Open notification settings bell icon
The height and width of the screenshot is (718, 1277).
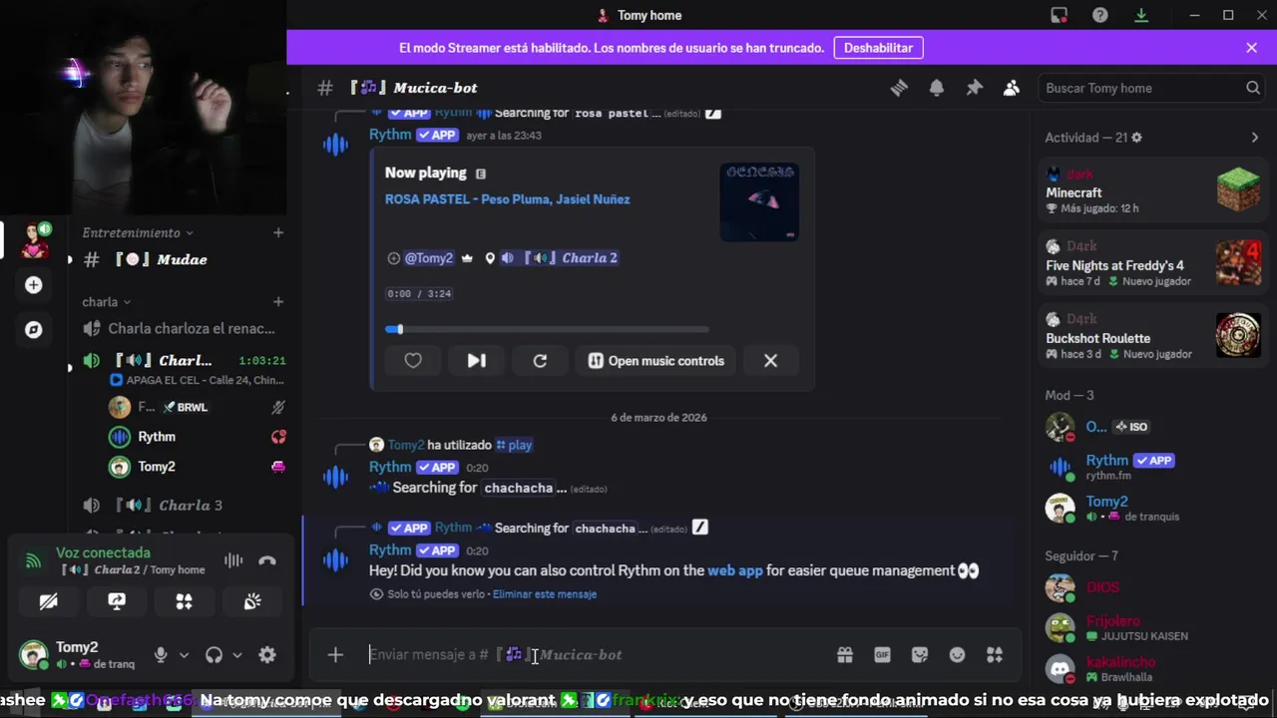coord(936,88)
